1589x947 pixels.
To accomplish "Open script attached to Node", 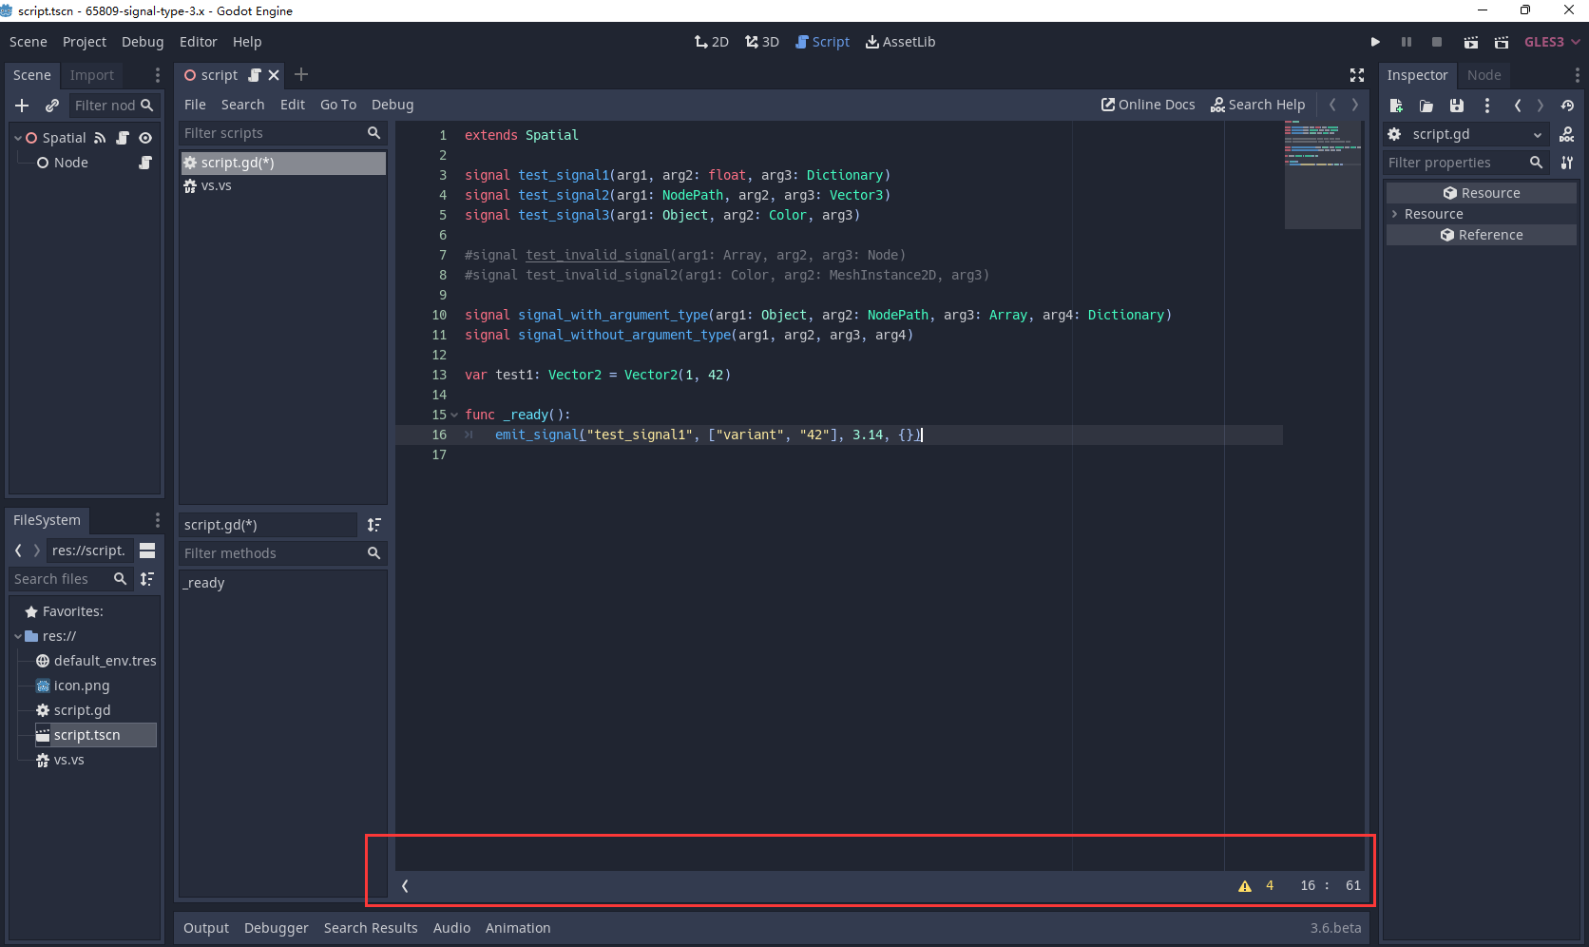I will click(145, 163).
